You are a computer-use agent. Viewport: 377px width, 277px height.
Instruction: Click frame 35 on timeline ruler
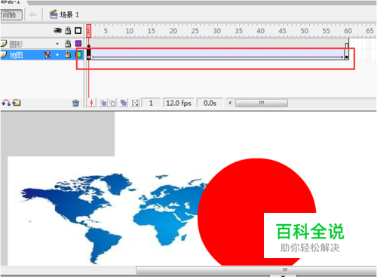239,31
